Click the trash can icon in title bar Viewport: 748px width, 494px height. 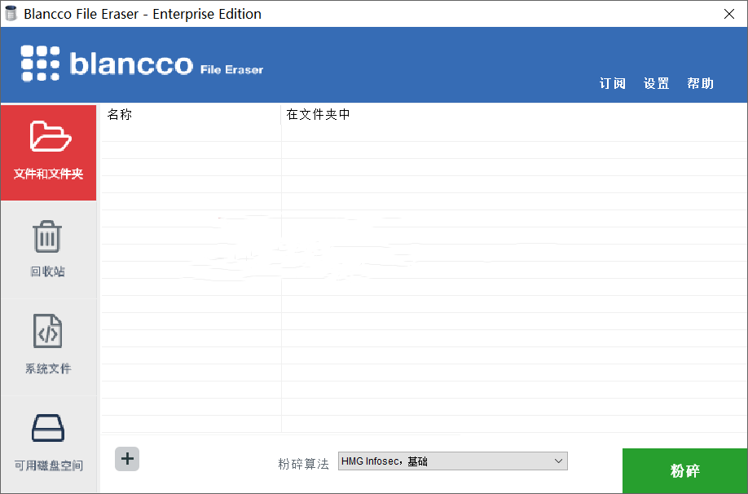click(x=11, y=13)
